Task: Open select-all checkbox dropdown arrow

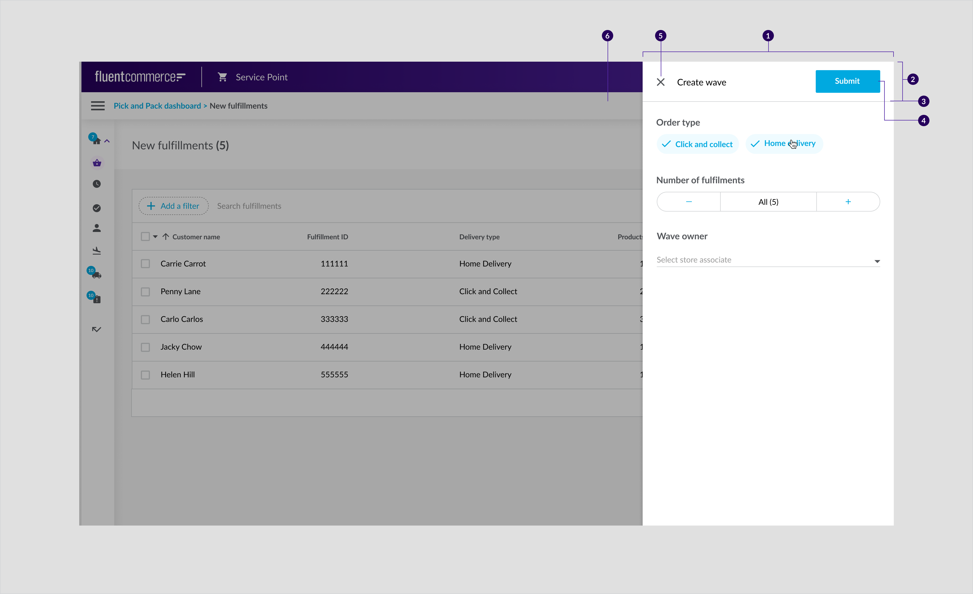Action: pos(155,236)
